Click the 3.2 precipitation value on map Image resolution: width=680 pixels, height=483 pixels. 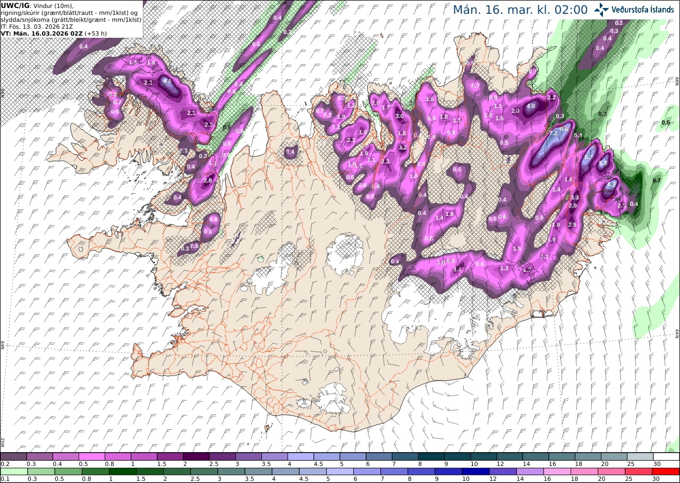(403, 147)
